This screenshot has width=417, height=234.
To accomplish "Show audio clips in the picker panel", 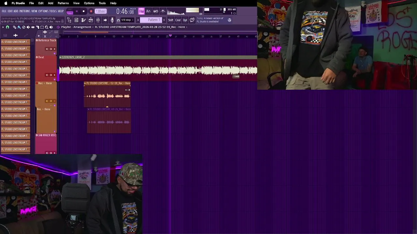I will [x=15, y=35].
